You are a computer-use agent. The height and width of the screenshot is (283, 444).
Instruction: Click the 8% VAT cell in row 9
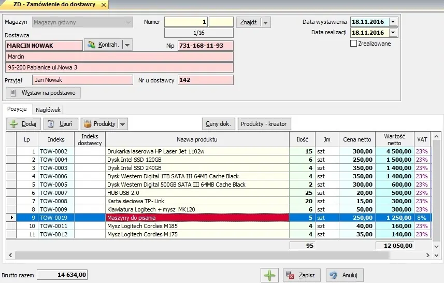(422, 218)
